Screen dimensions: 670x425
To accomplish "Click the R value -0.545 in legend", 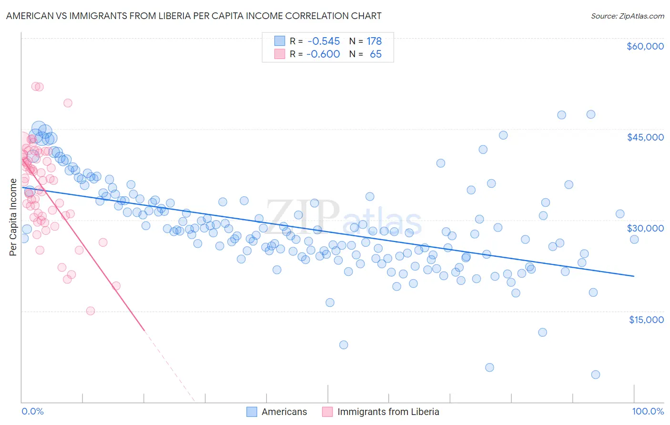I will 324,41.
